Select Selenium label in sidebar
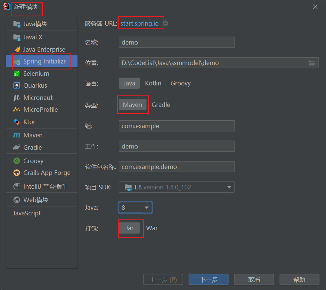326x290 pixels. tap(36, 74)
